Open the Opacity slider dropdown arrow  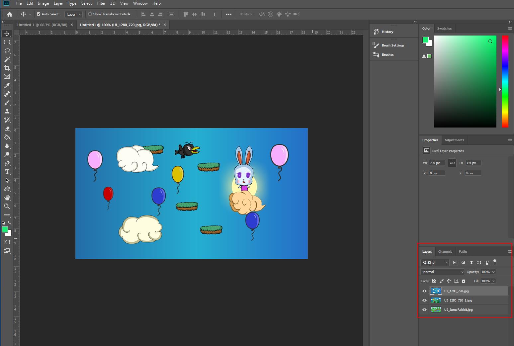click(493, 272)
